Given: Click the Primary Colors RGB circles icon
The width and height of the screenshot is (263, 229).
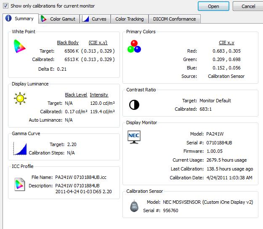Looking at the screenshot, I should pyautogui.click(x=134, y=46).
